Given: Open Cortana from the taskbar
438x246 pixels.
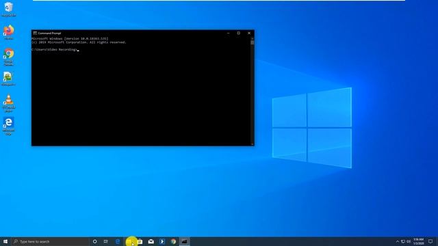Looking at the screenshot, I should click(x=94, y=241).
